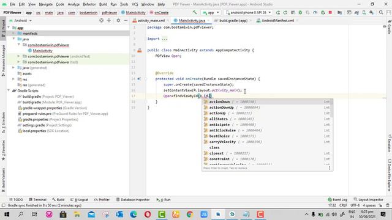Choose bestChoice completion suggestion
The image size is (392, 220).
click(x=267, y=136)
